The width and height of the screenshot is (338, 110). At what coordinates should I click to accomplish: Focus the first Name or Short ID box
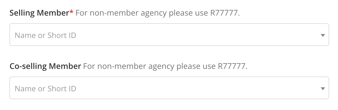(169, 35)
